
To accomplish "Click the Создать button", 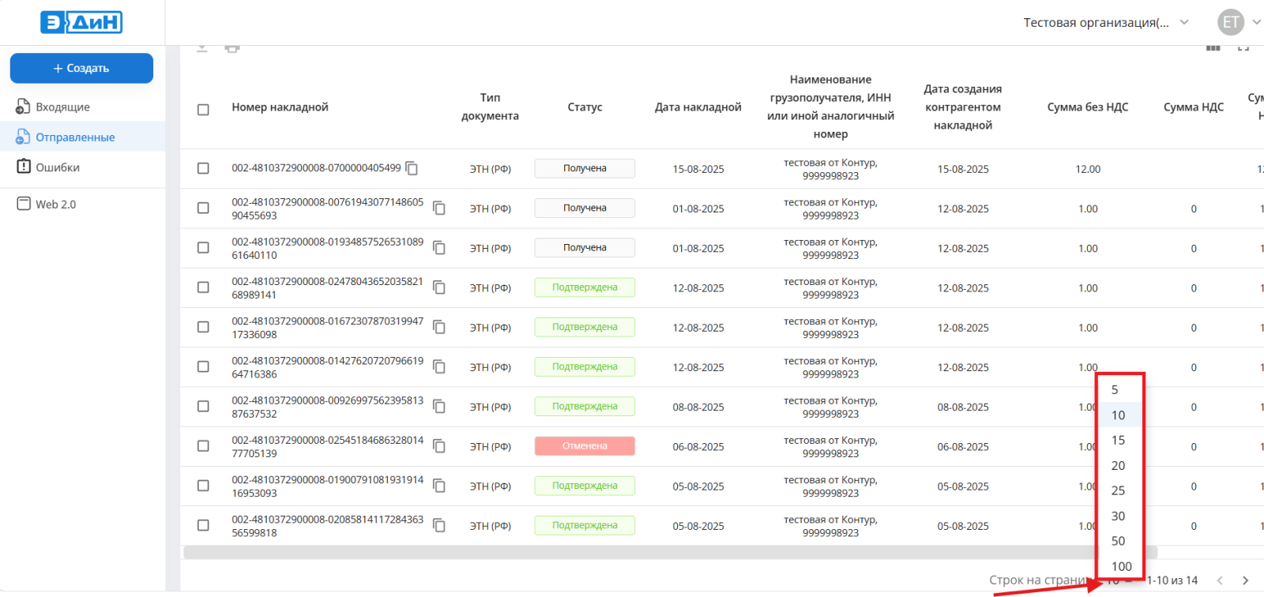I will 81,68.
